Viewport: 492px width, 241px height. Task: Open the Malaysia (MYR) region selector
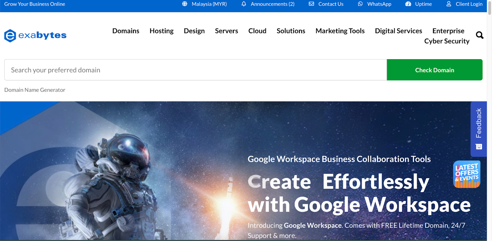coord(209,4)
